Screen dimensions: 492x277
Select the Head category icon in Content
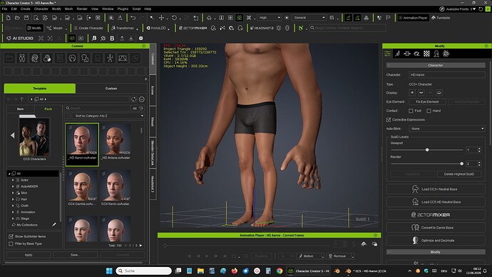click(34, 58)
